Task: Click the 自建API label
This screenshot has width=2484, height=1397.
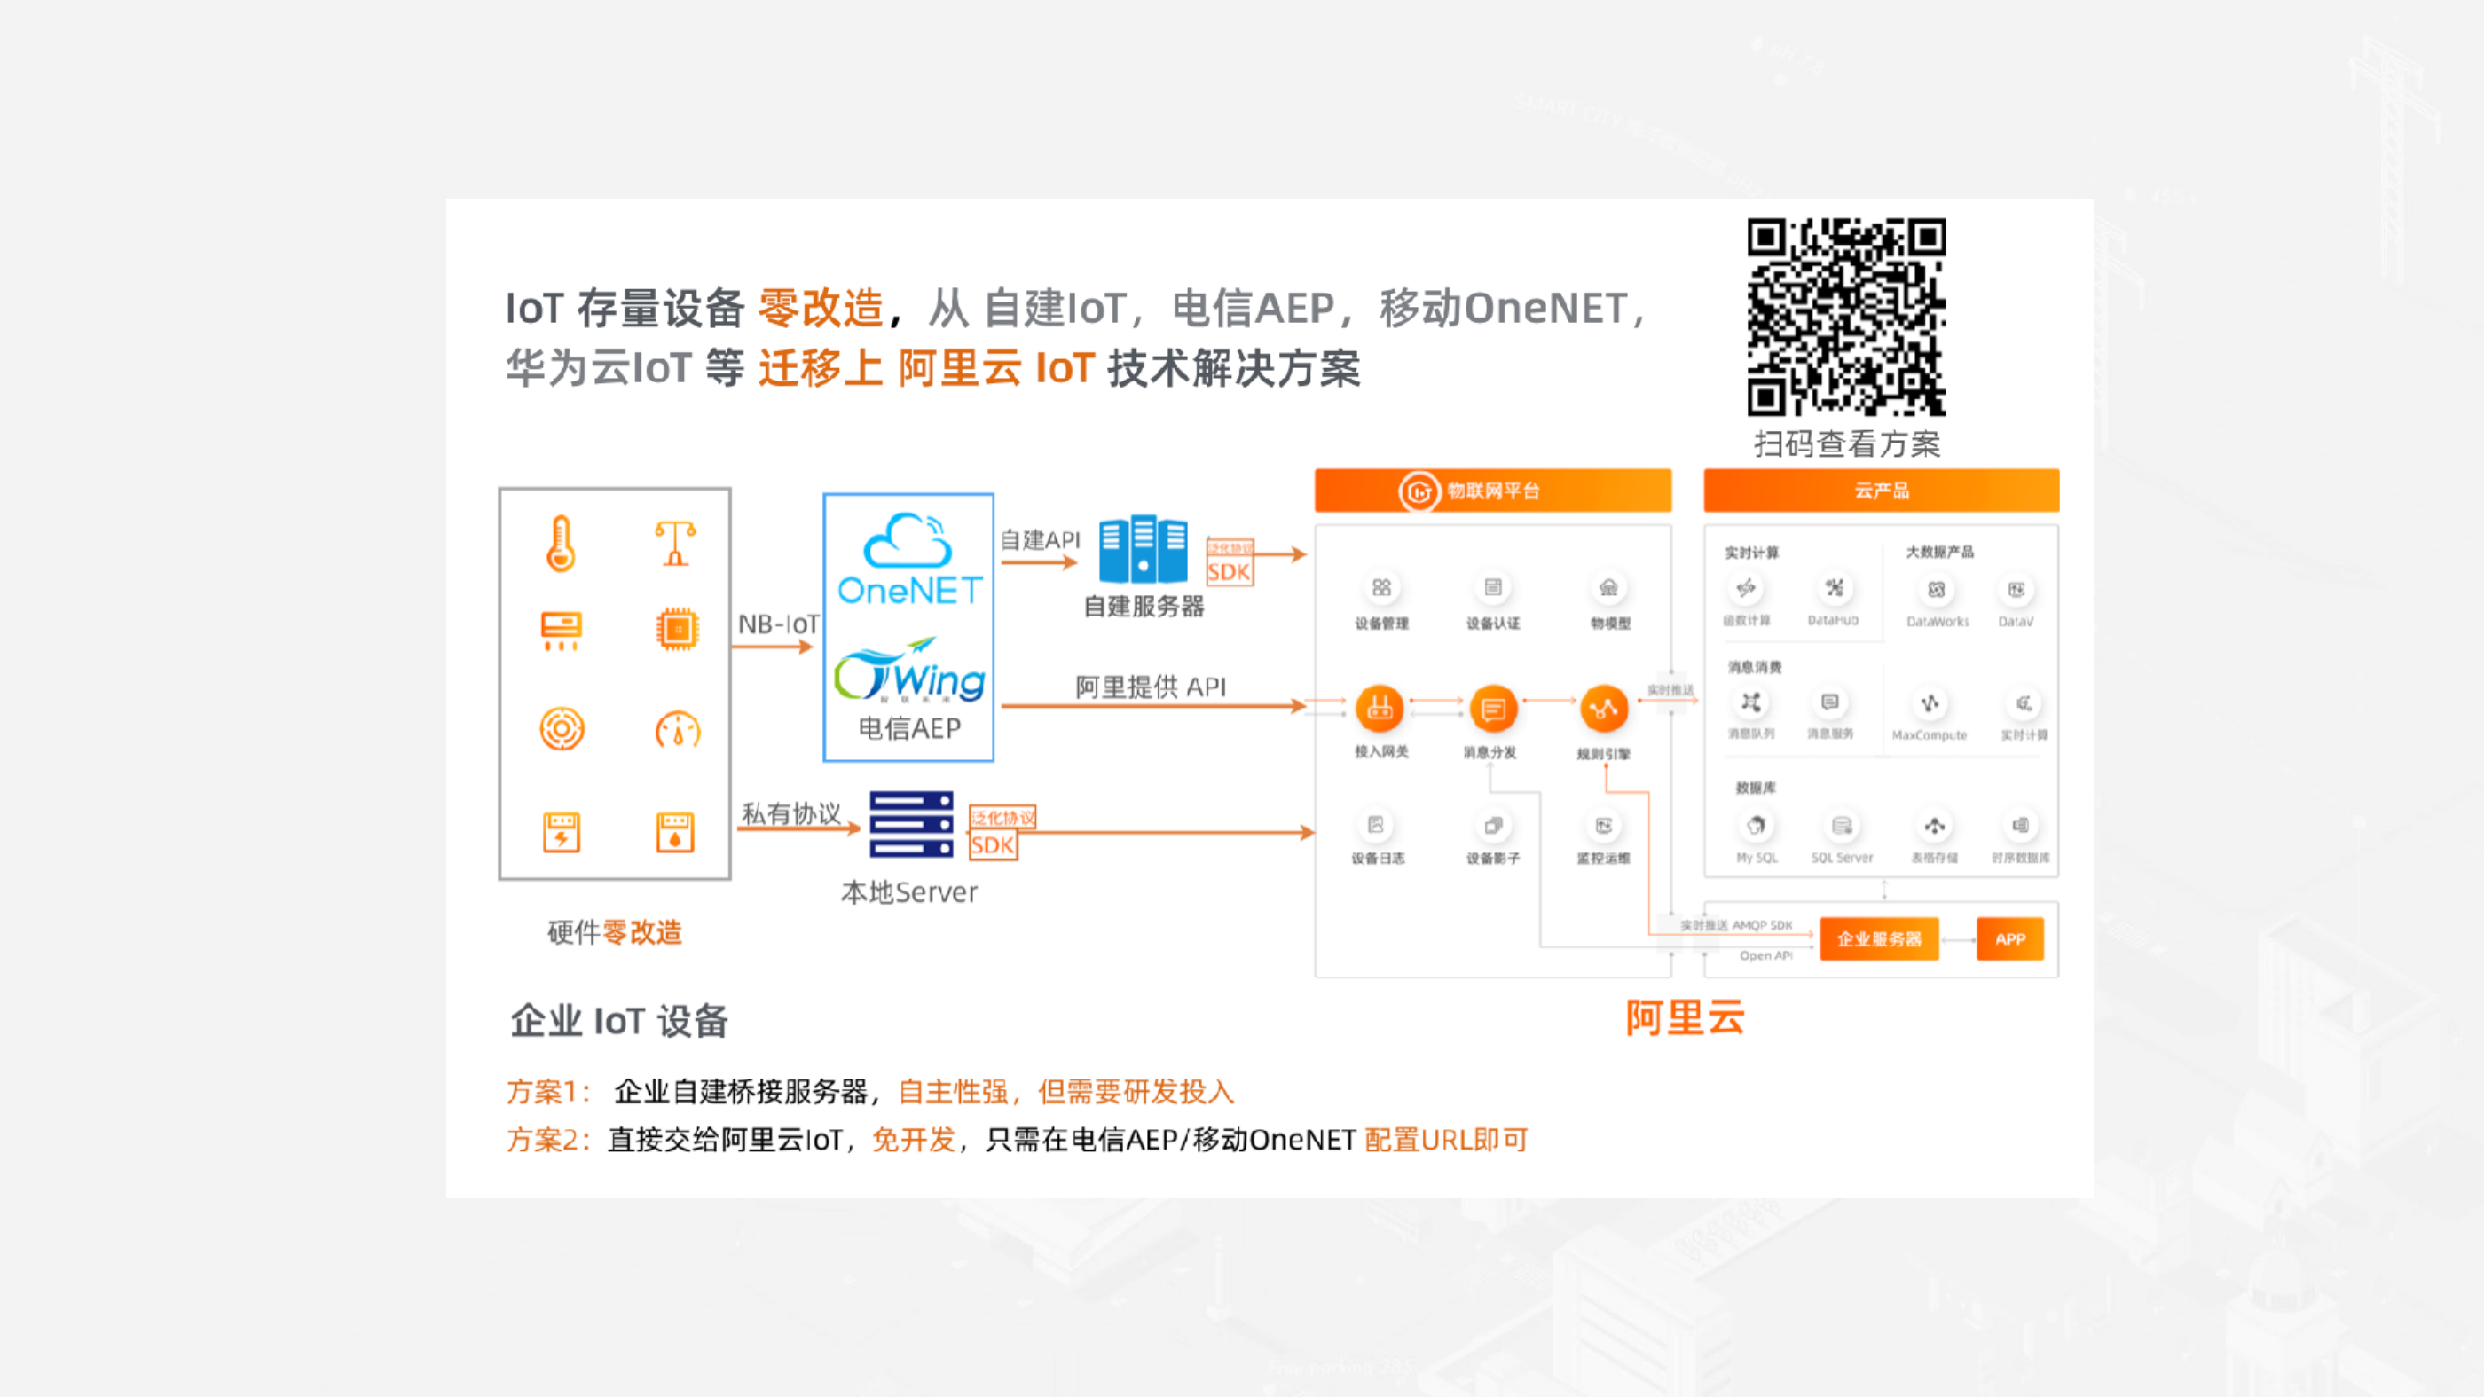Action: [x=1040, y=540]
